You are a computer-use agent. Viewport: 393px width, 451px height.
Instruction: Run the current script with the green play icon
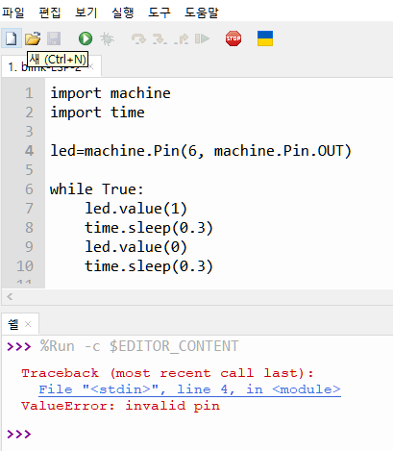[86, 38]
